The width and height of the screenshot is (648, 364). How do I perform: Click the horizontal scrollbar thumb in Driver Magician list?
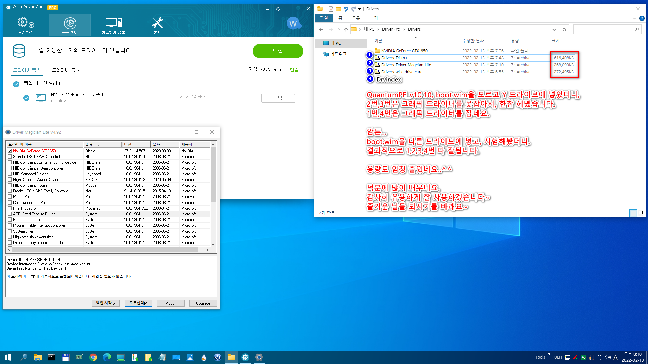(x=105, y=250)
